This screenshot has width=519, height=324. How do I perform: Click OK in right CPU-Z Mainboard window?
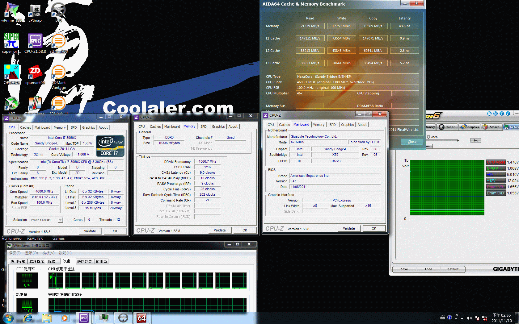click(374, 228)
